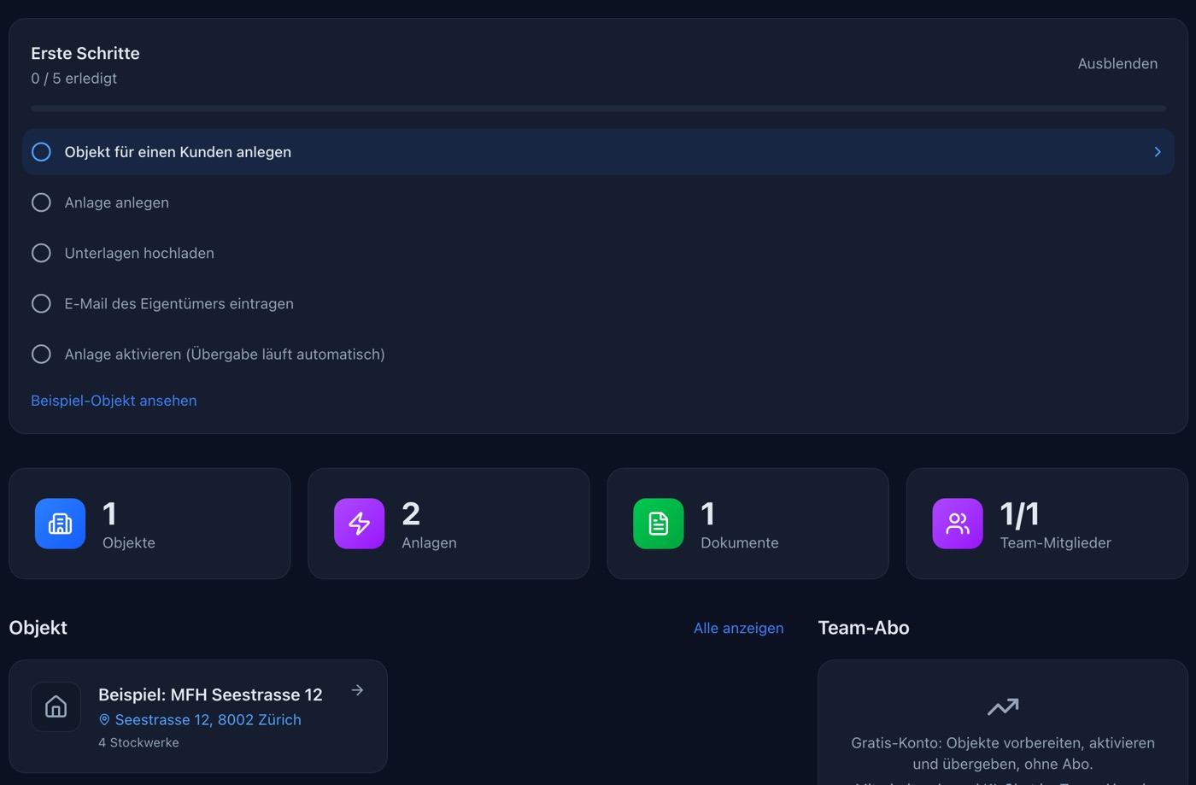Image resolution: width=1196 pixels, height=785 pixels.
Task: Click the Erste Schritte heading
Action: (x=85, y=53)
